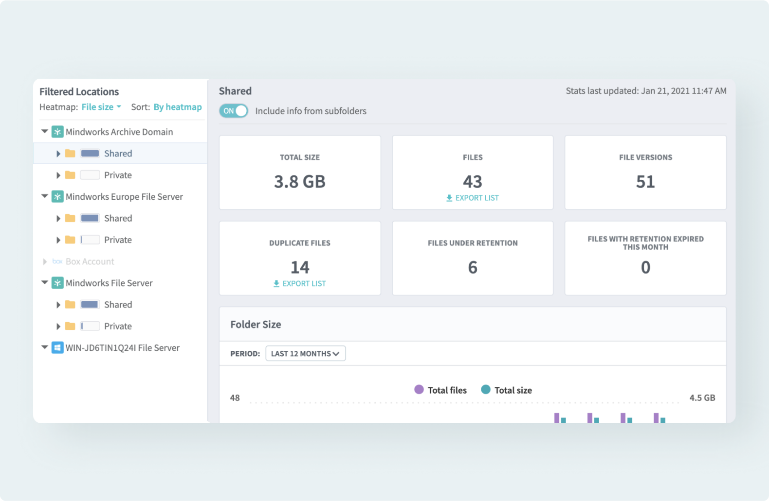Turn off Include info from subfolders toggle
Viewport: 769px width, 501px height.
click(x=234, y=111)
